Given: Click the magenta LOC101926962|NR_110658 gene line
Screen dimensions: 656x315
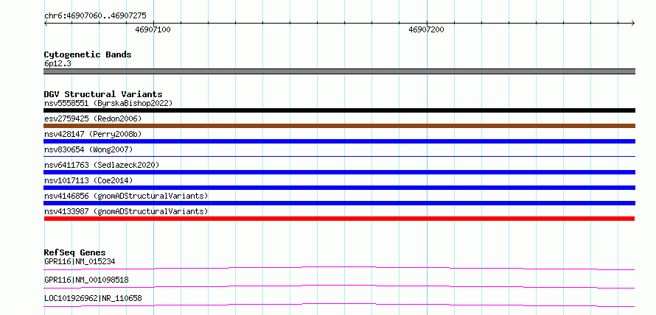Looking at the screenshot, I should (339, 305).
